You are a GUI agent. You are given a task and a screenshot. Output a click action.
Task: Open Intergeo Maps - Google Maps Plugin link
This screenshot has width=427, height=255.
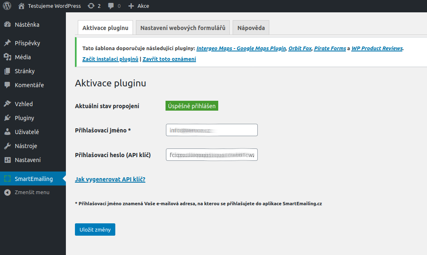(x=241, y=49)
